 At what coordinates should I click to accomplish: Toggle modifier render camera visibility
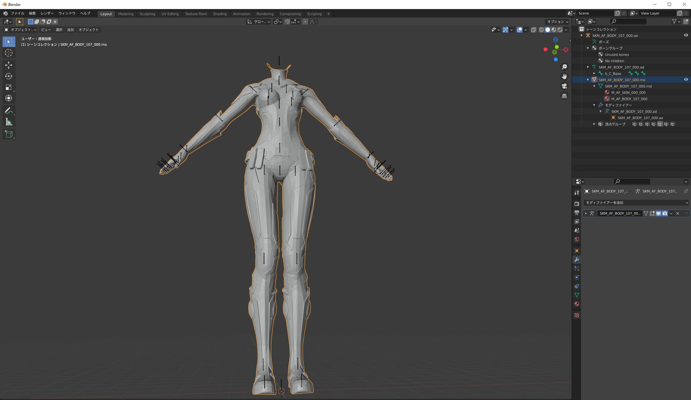tap(665, 213)
